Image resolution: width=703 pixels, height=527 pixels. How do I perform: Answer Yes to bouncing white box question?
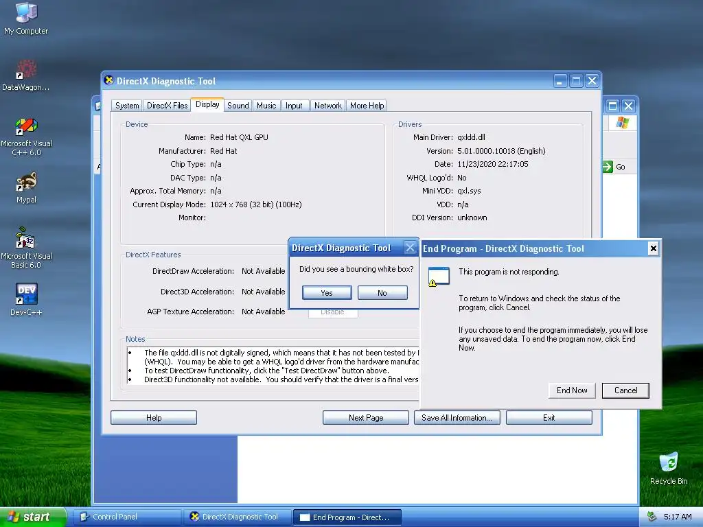(327, 292)
